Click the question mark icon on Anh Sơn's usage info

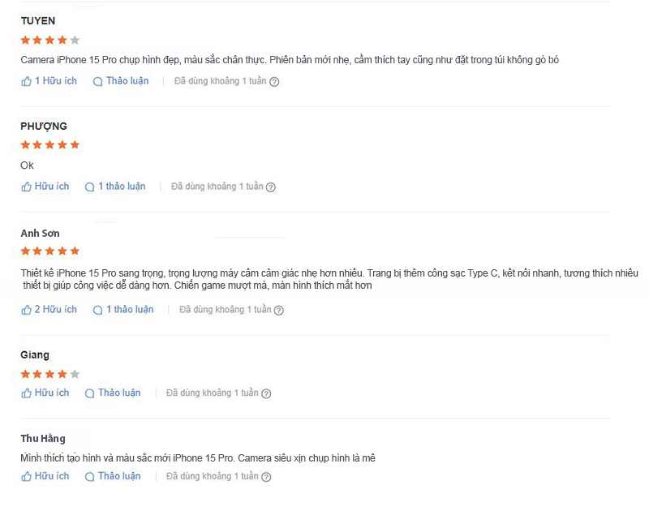click(x=278, y=310)
